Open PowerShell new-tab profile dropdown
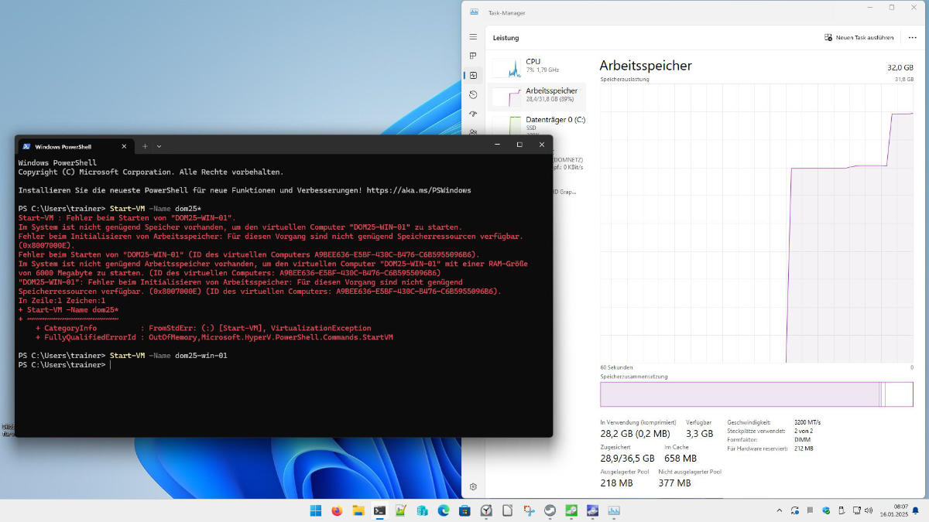This screenshot has width=929, height=522. (159, 145)
